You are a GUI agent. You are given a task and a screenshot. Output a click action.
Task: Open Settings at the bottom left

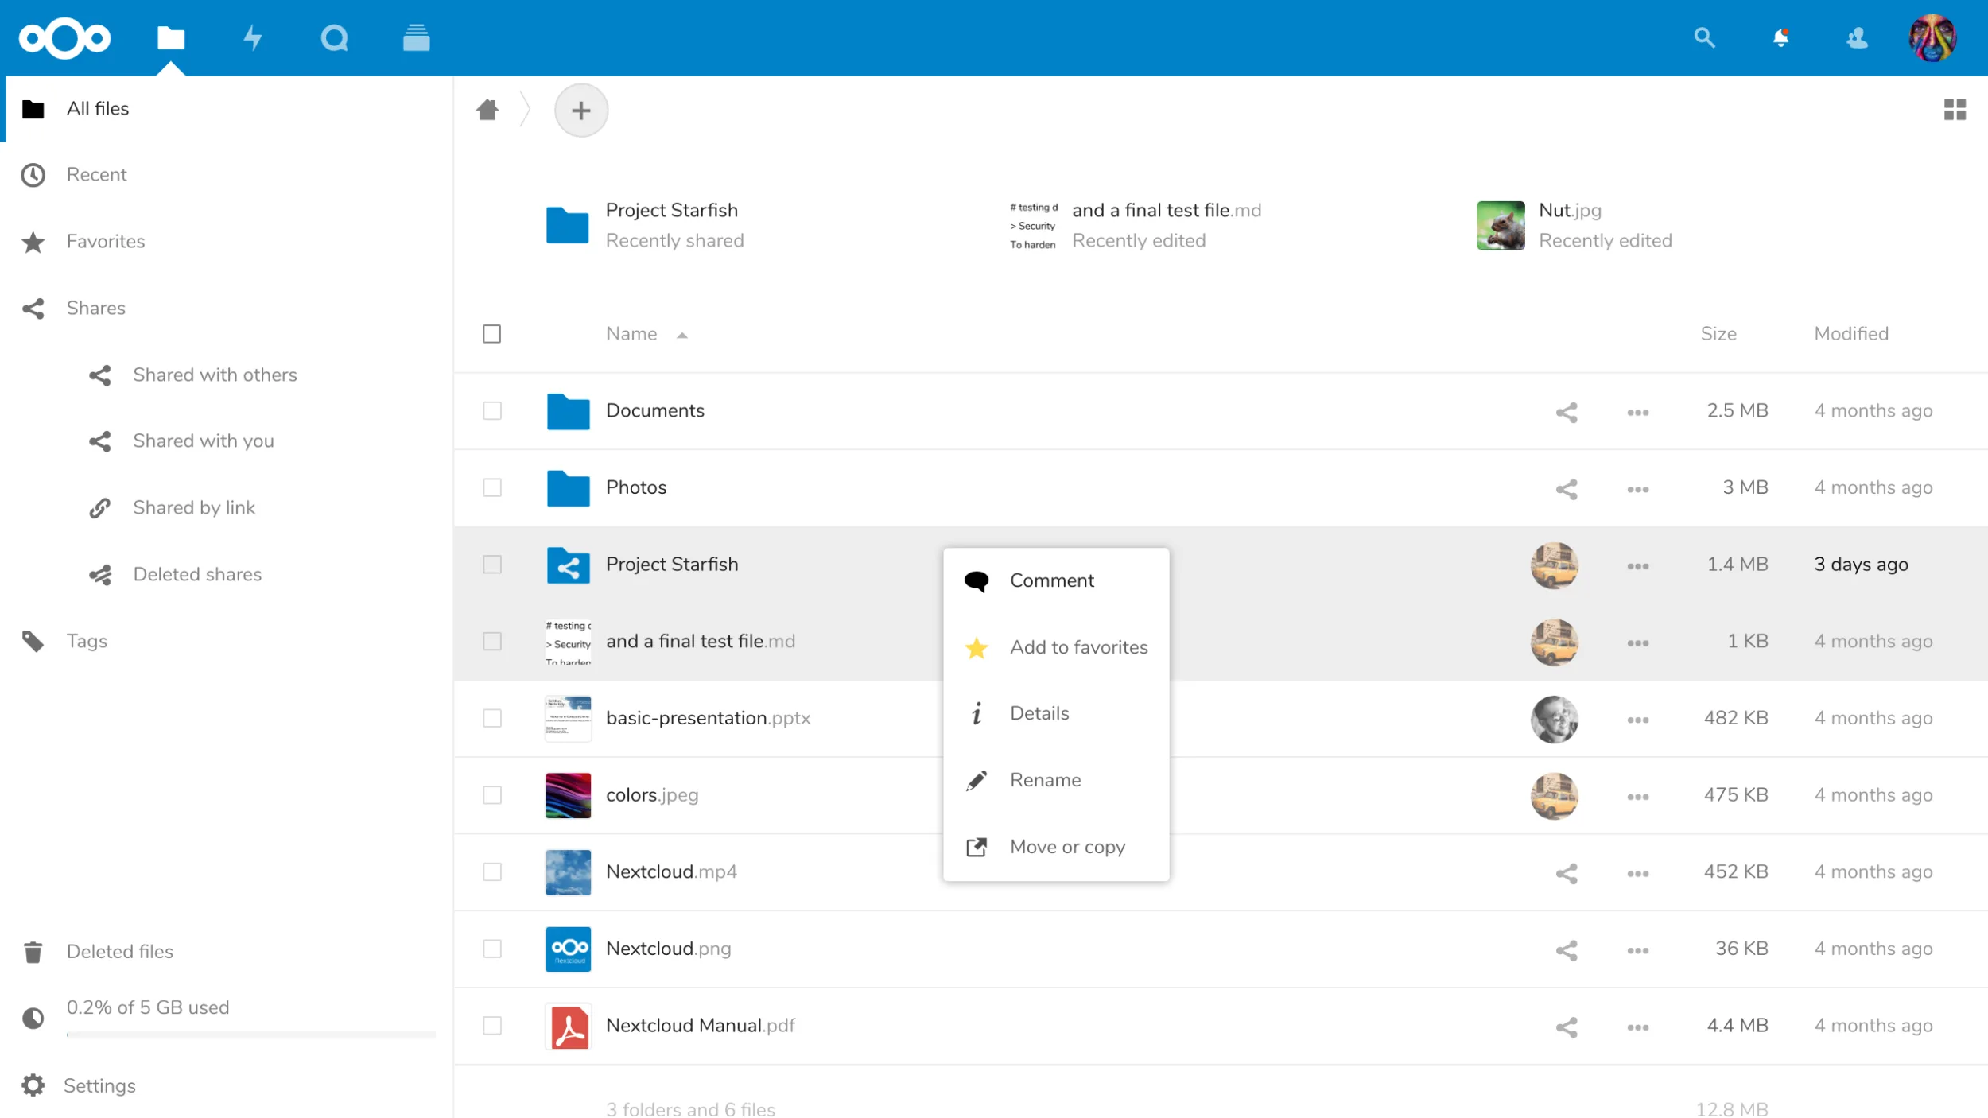(100, 1085)
